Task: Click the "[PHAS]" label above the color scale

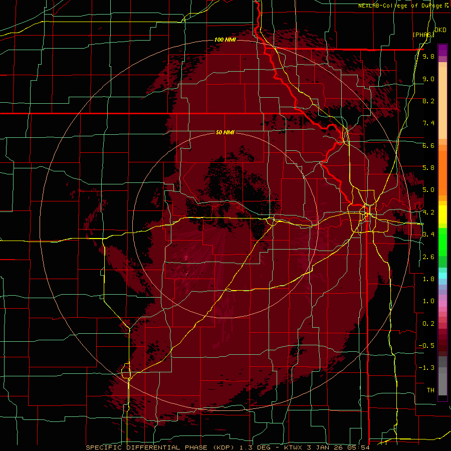Action: [x=423, y=35]
